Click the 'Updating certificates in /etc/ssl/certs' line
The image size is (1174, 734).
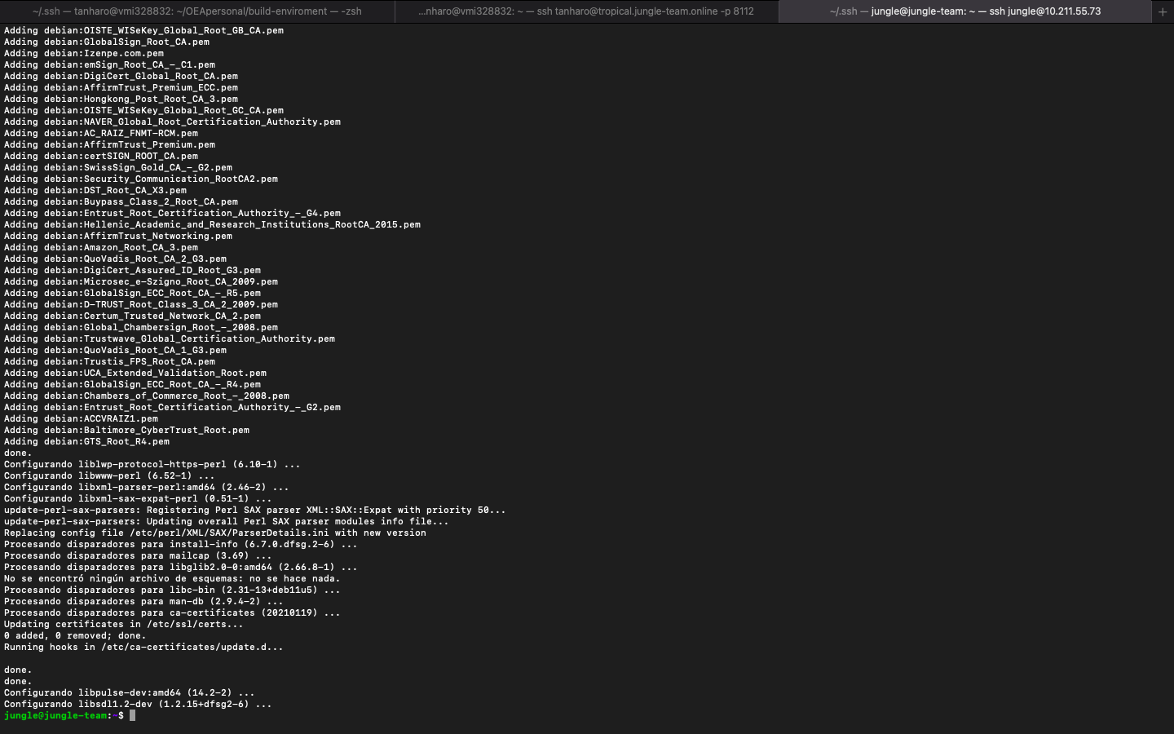(x=123, y=624)
